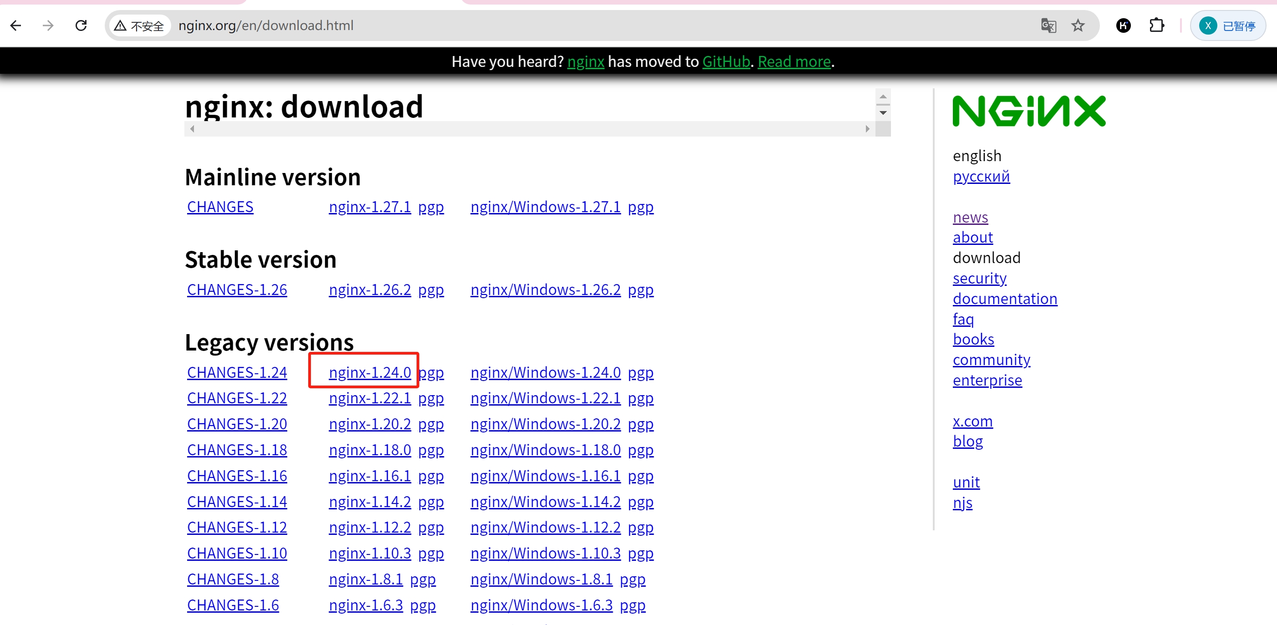This screenshot has height=625, width=1277.
Task: Open the books sidebar link
Action: [973, 339]
